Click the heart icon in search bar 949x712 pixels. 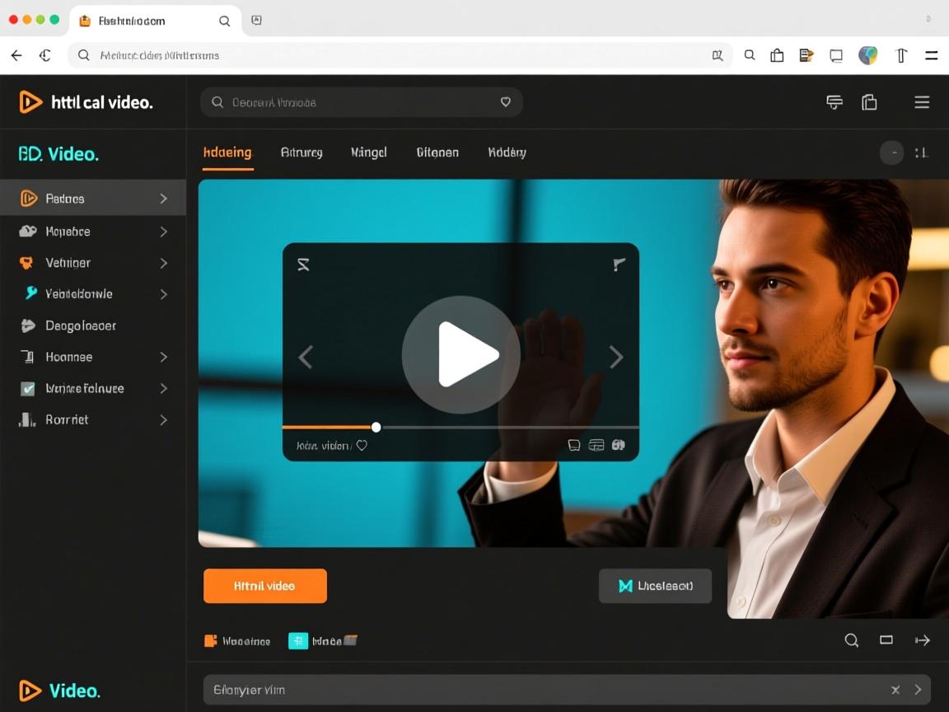point(506,102)
